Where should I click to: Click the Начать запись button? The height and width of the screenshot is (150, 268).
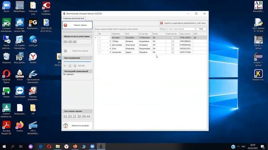pyautogui.click(x=77, y=25)
